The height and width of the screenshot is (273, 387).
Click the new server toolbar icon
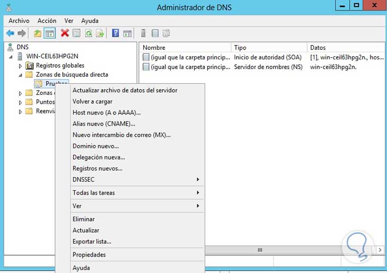pos(143,33)
